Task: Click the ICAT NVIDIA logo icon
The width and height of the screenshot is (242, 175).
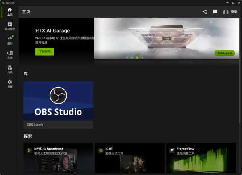Action: tap(100, 150)
